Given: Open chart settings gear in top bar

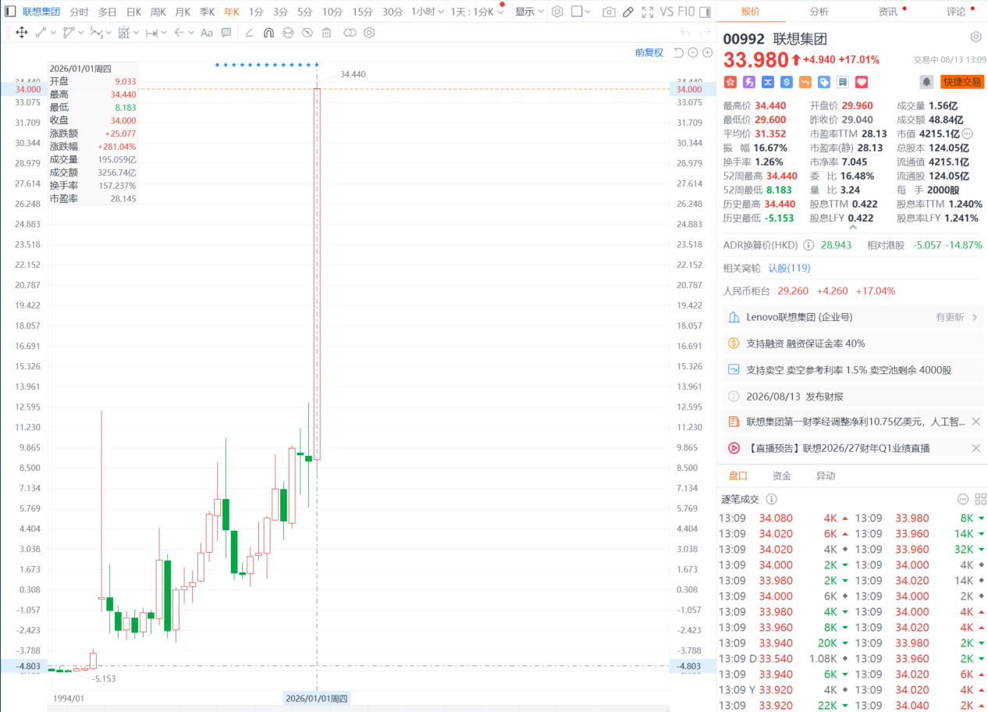Looking at the screenshot, I should click(x=557, y=12).
